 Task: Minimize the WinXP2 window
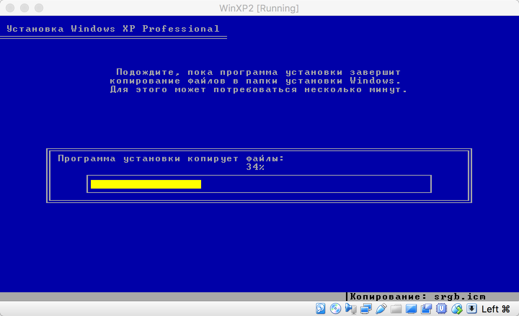(x=25, y=8)
